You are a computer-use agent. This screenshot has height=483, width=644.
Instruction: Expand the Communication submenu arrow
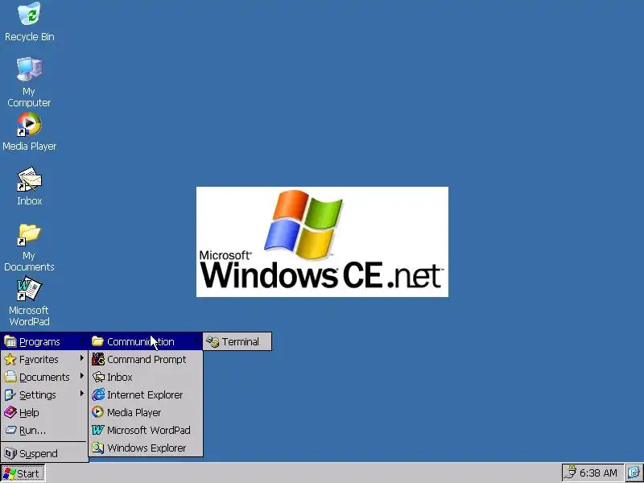pos(196,341)
